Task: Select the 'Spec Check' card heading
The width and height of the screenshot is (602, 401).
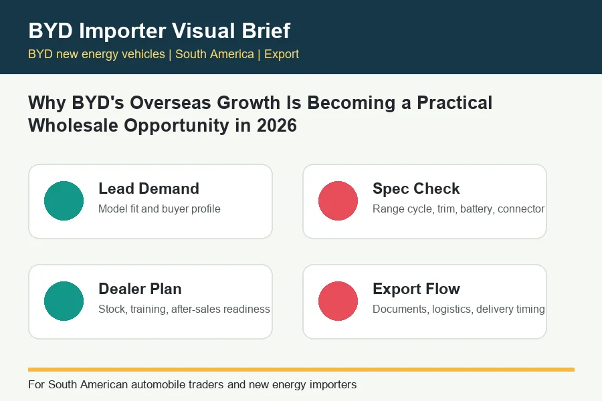Action: [416, 188]
